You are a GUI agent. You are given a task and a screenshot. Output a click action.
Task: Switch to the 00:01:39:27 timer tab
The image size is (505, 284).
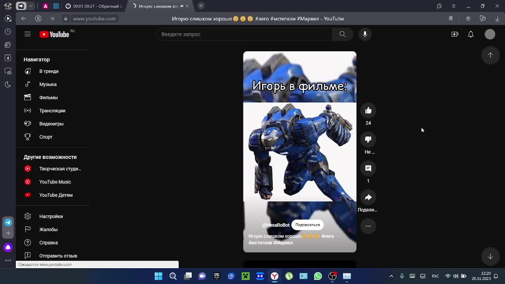[x=94, y=6]
